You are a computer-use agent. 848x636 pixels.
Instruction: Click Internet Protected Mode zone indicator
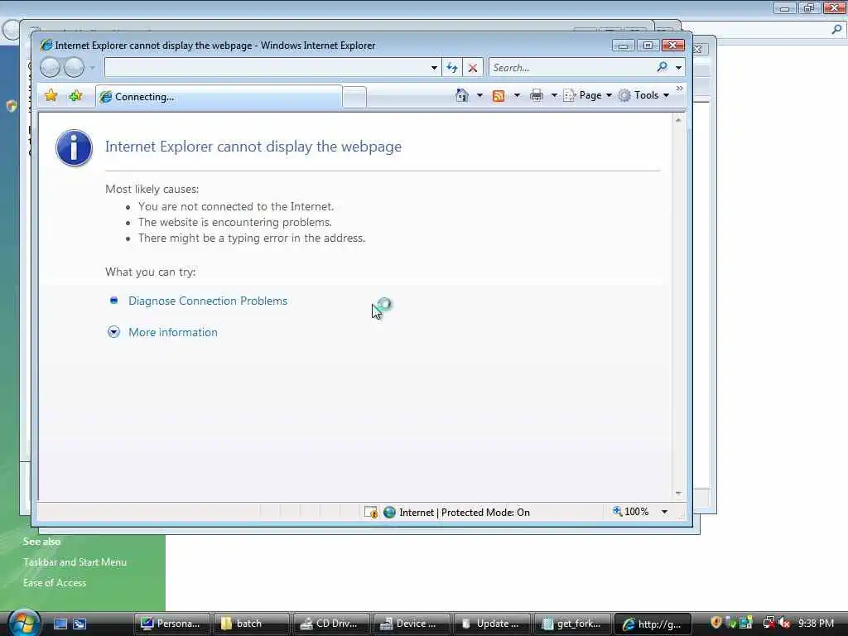point(456,512)
